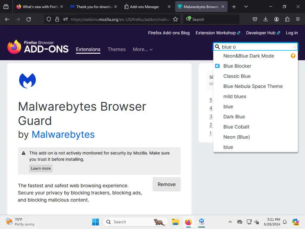The image size is (305, 229).
Task: Open the Themes navigation item
Action: coord(116,49)
